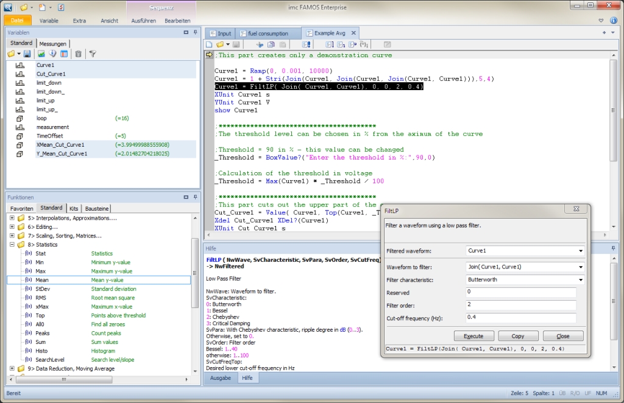The width and height of the screenshot is (624, 403).
Task: Switch to the Messungen tab
Action: (54, 43)
